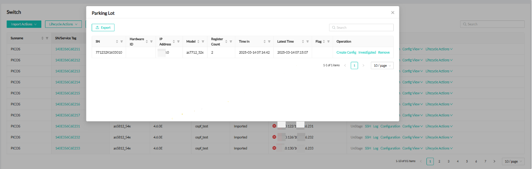Go to page 2 of switch list
The image size is (532, 169).
click(439, 161)
